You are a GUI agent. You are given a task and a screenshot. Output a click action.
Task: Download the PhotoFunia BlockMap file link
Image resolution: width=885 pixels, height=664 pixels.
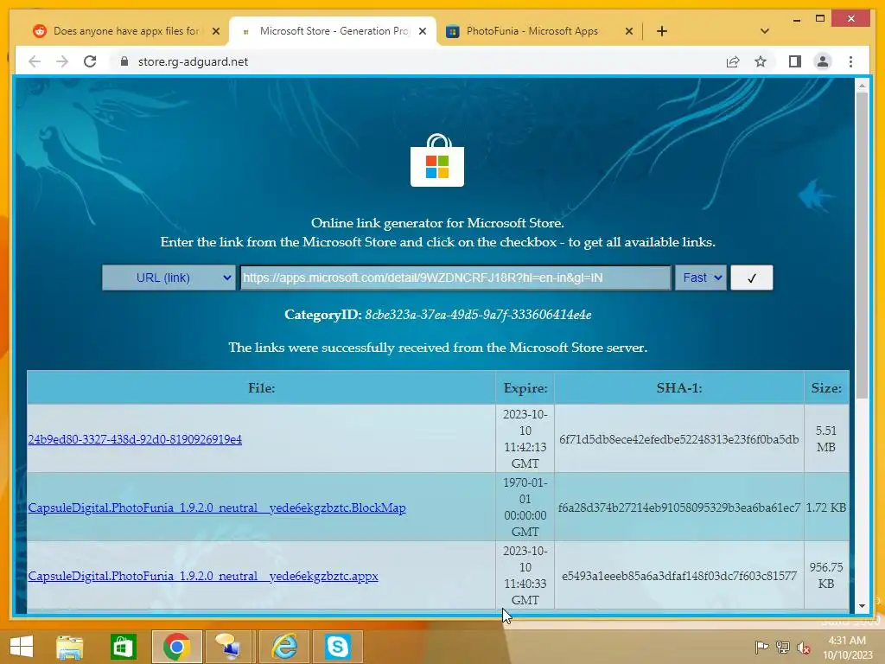click(217, 508)
